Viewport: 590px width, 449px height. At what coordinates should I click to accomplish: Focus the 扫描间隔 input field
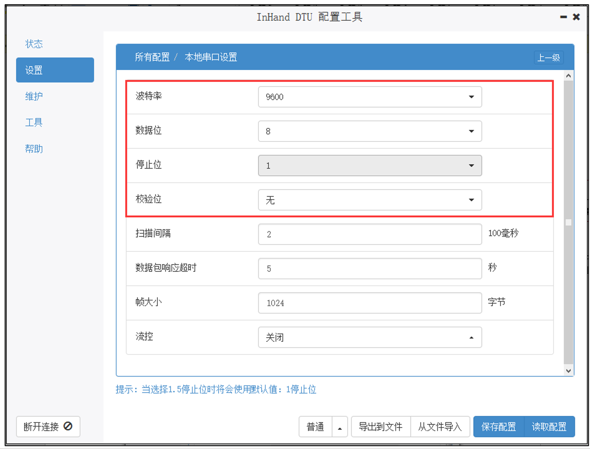pos(370,234)
